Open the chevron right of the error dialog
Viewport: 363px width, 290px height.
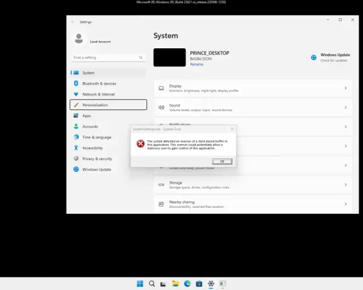tap(345, 146)
